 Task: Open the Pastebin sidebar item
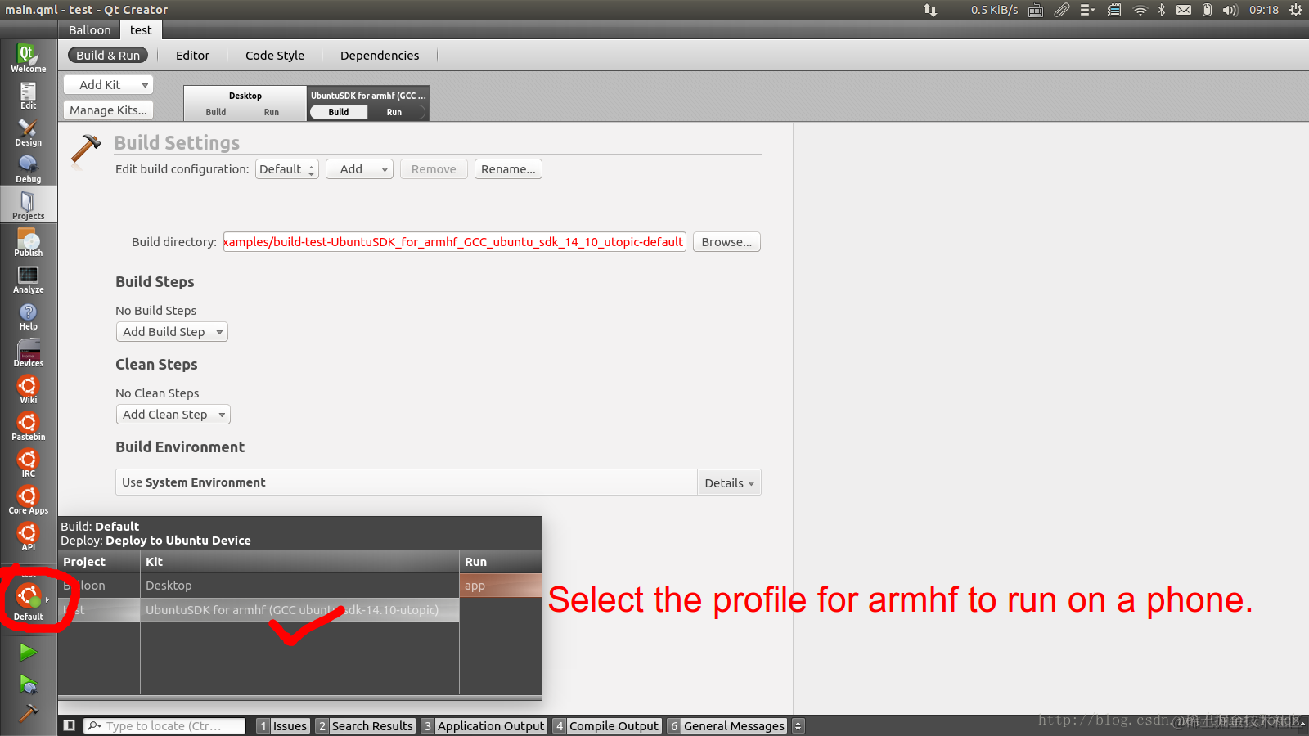29,426
